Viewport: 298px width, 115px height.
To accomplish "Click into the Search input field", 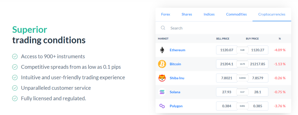I will tap(223, 28).
